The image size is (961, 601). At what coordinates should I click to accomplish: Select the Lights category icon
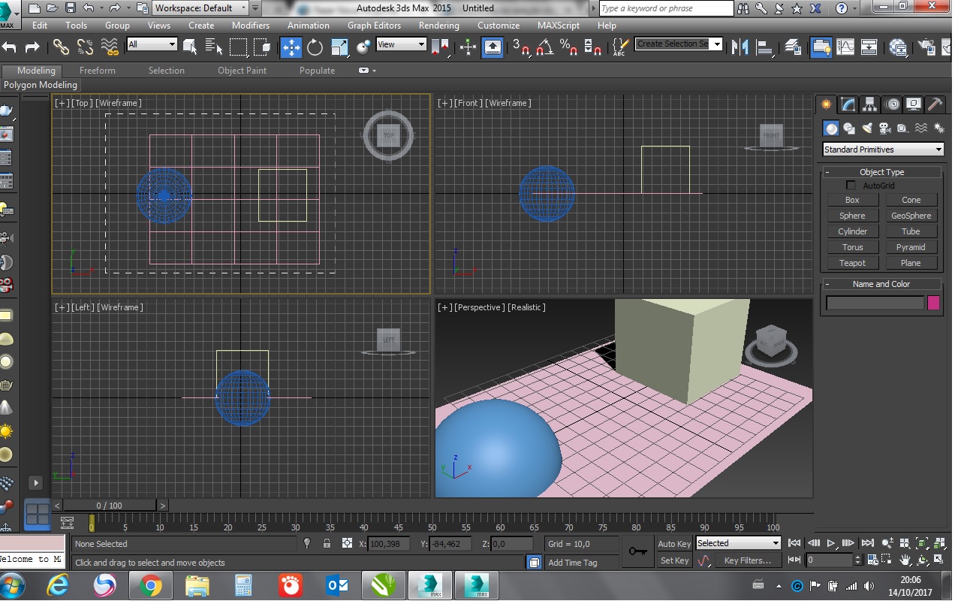point(866,128)
